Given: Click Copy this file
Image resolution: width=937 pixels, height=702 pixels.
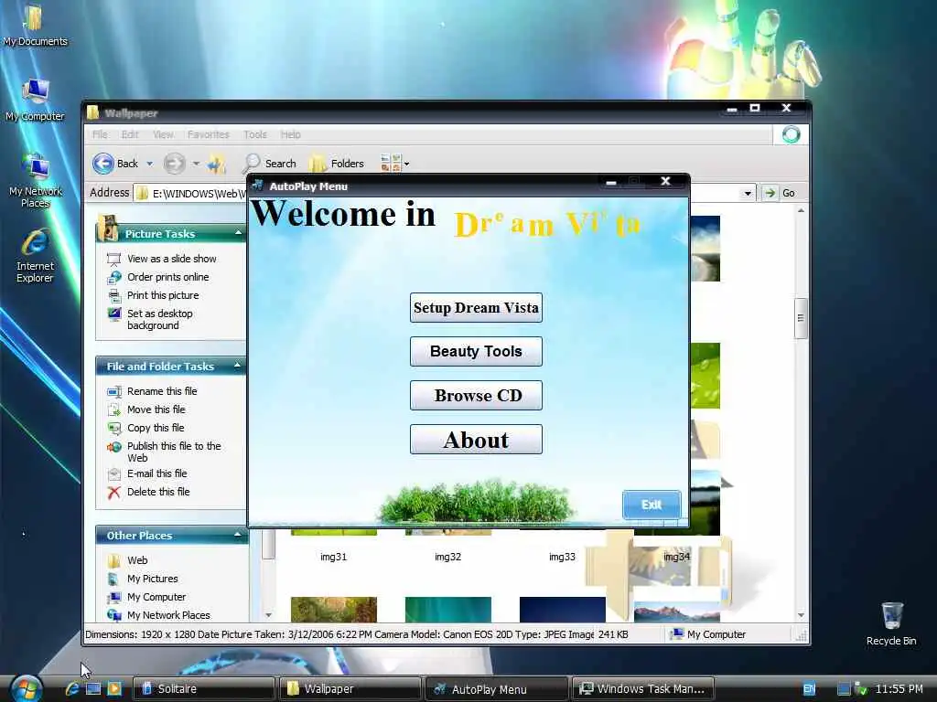Looking at the screenshot, I should point(156,428).
